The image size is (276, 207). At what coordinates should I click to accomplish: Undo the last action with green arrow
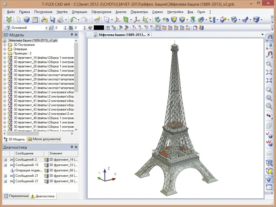(x=73, y=20)
